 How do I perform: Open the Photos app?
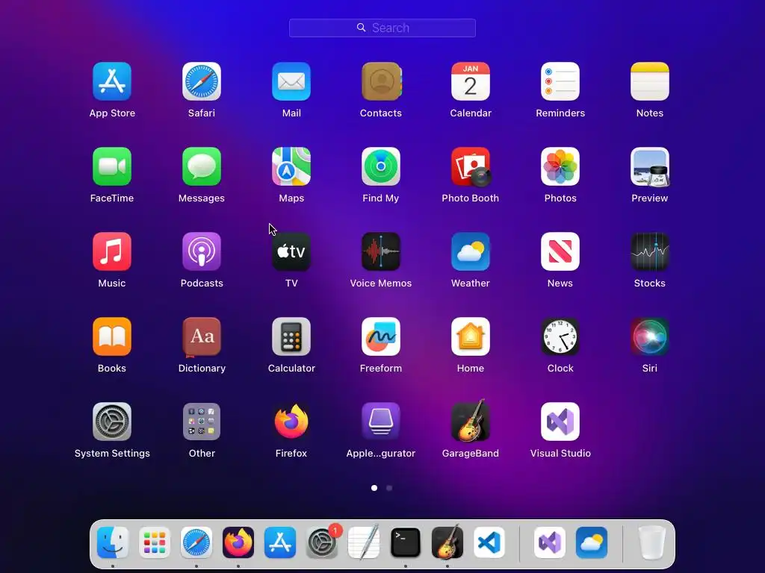pyautogui.click(x=560, y=166)
